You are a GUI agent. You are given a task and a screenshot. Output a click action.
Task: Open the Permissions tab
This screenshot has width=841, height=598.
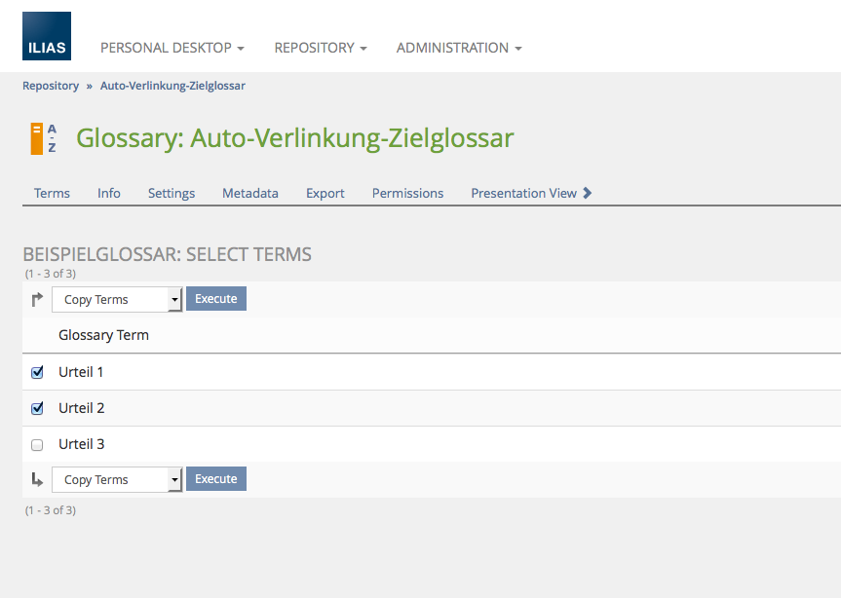pos(407,193)
